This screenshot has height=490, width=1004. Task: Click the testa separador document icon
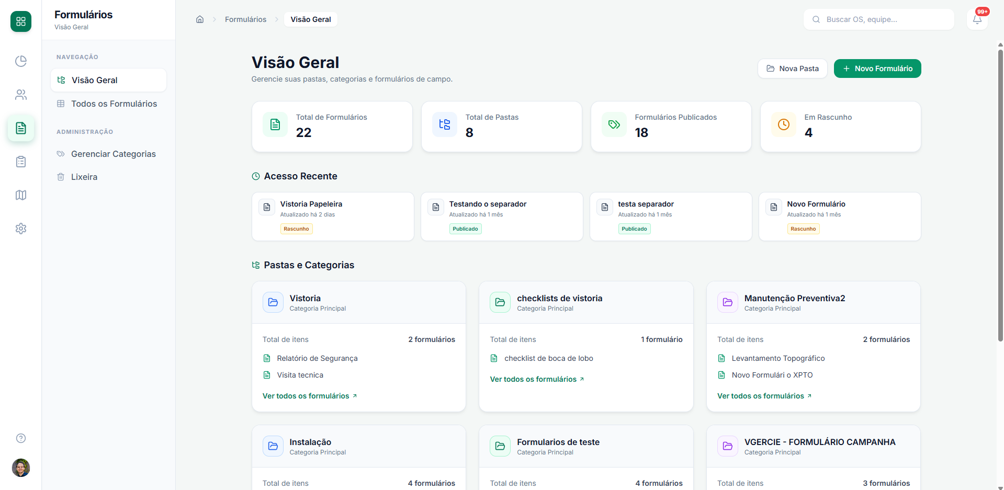pyautogui.click(x=605, y=207)
